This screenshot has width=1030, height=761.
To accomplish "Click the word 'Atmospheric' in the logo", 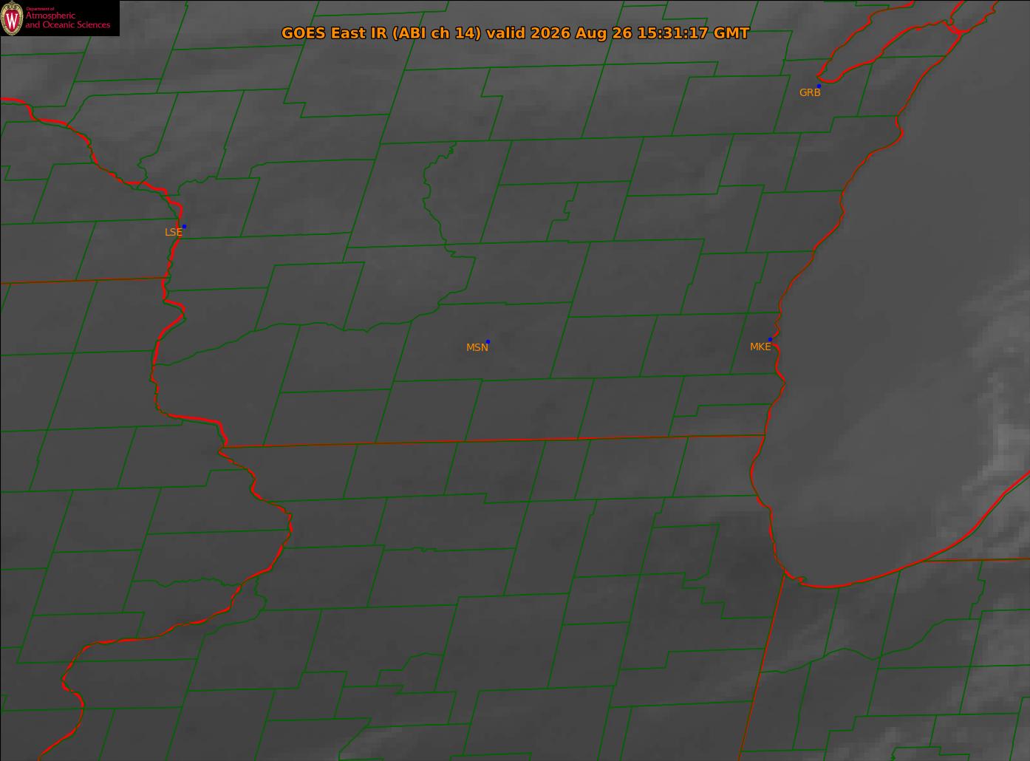I will click(x=50, y=16).
